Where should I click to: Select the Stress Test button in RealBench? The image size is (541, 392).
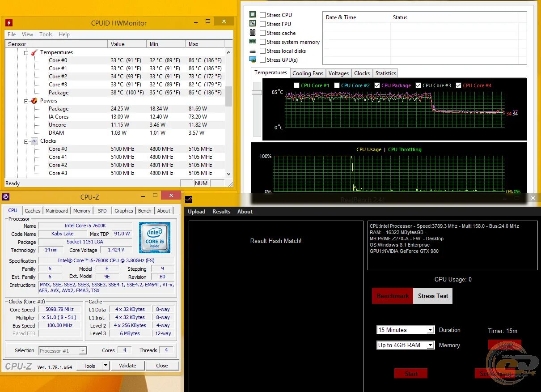433,296
